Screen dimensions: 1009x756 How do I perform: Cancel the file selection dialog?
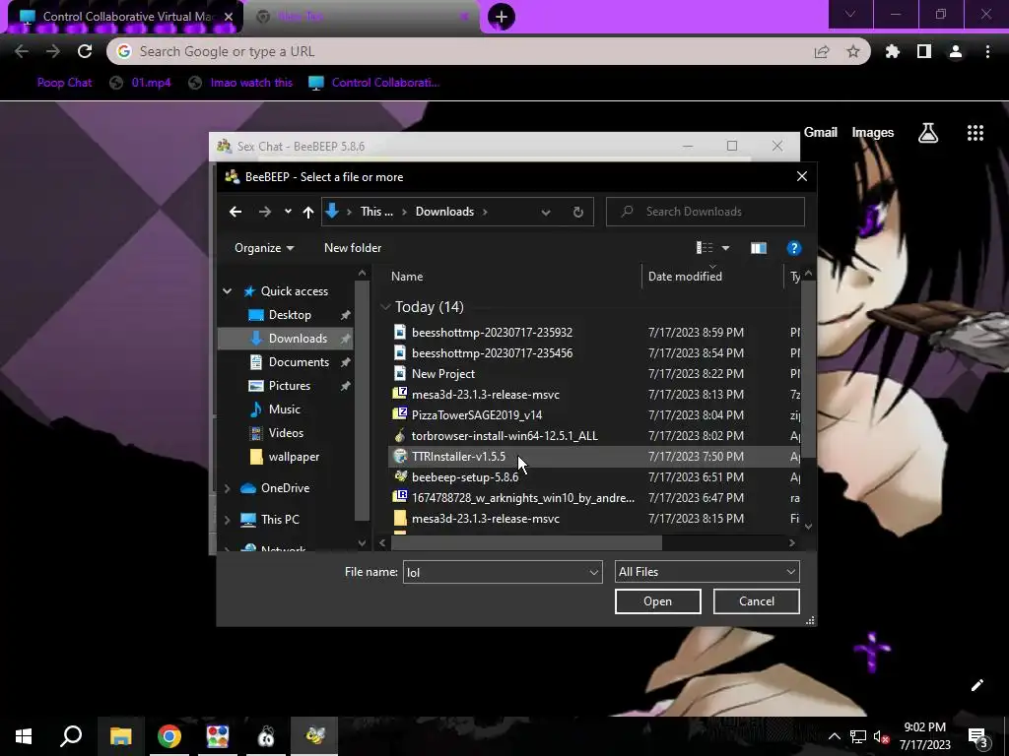(756, 601)
